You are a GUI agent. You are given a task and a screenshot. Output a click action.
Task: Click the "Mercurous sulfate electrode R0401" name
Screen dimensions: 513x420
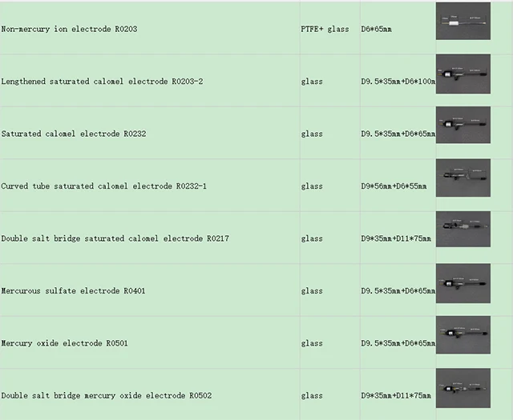[74, 291]
